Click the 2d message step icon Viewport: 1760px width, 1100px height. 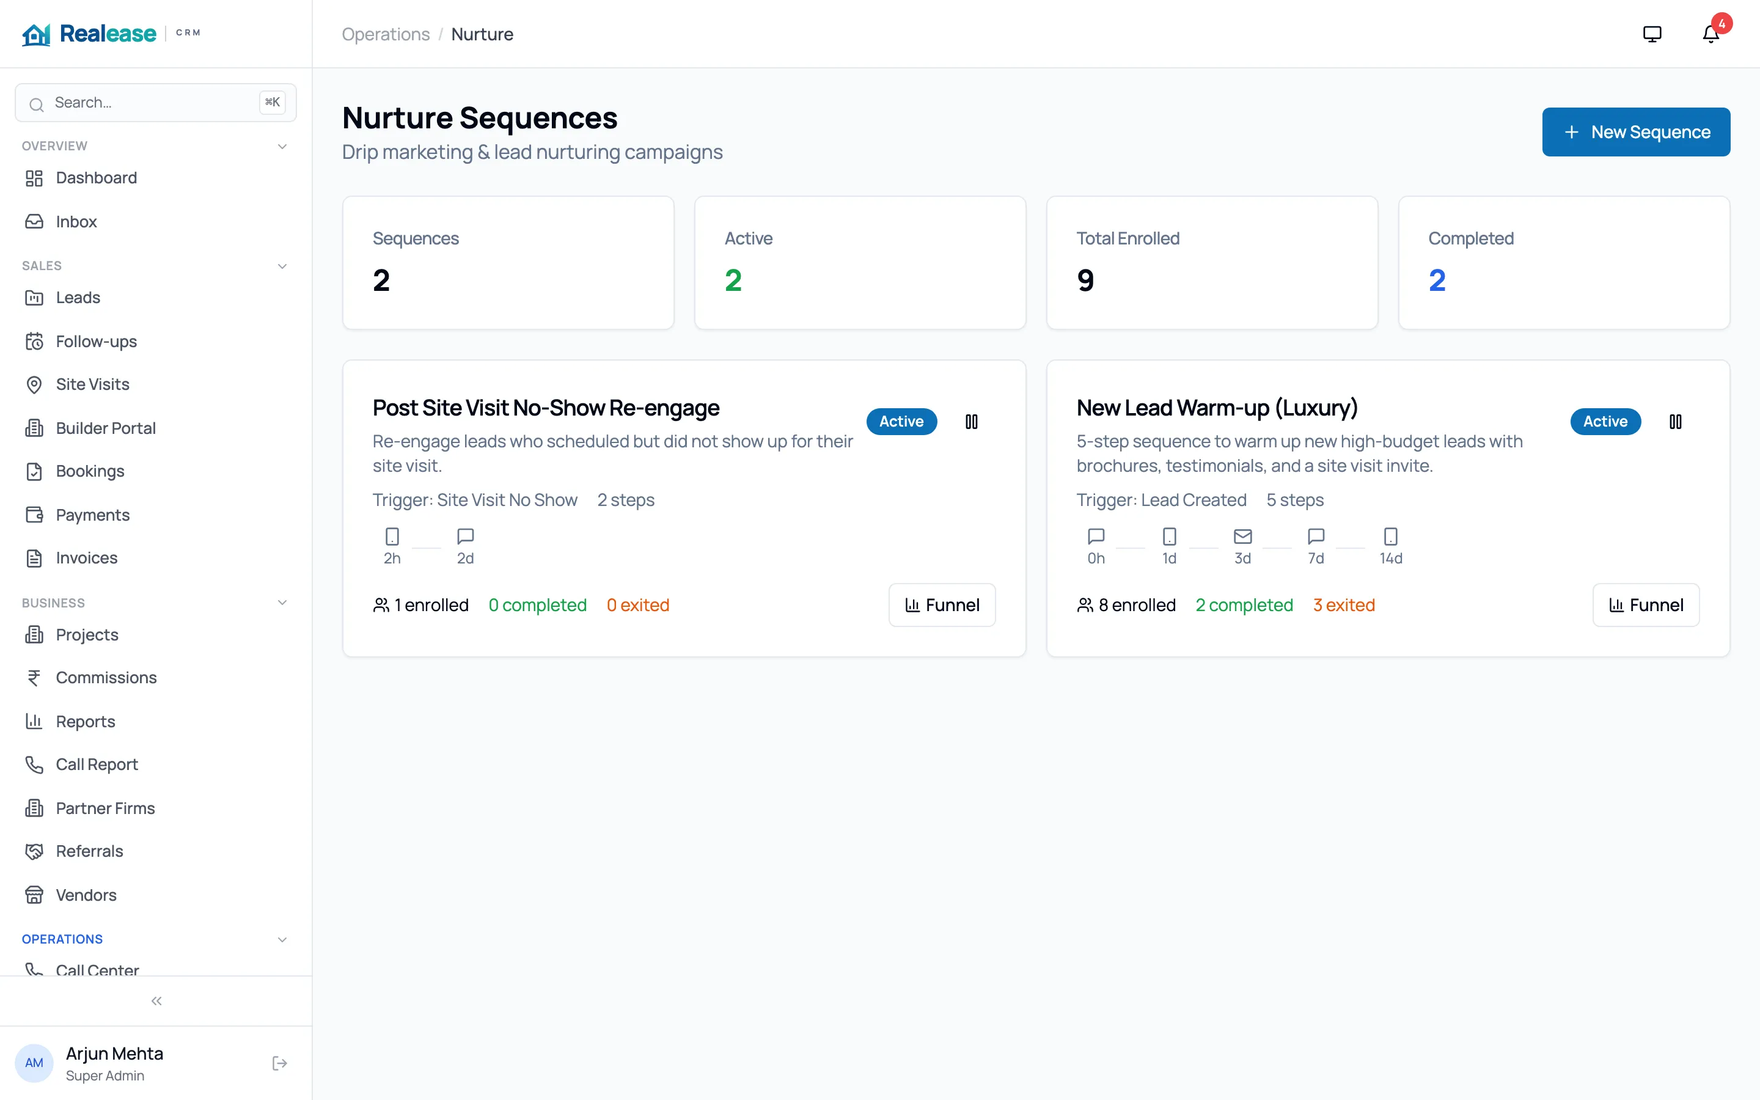pos(466,537)
